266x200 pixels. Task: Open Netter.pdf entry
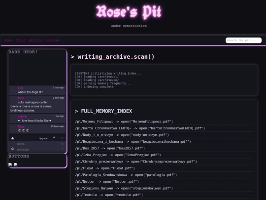(x=107, y=181)
